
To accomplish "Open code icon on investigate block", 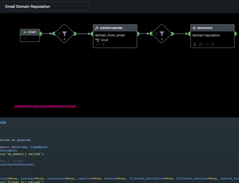I will (206, 44).
